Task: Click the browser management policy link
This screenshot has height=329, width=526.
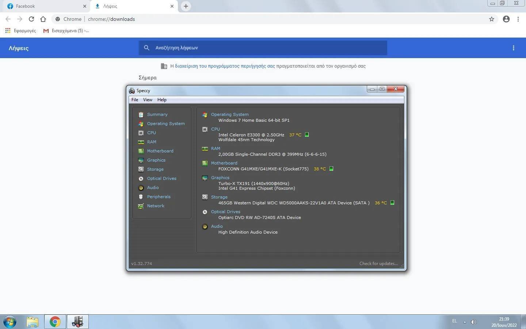Action: [x=225, y=66]
